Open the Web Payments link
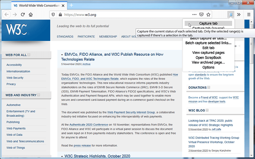255x159 pixels. [16, 128]
